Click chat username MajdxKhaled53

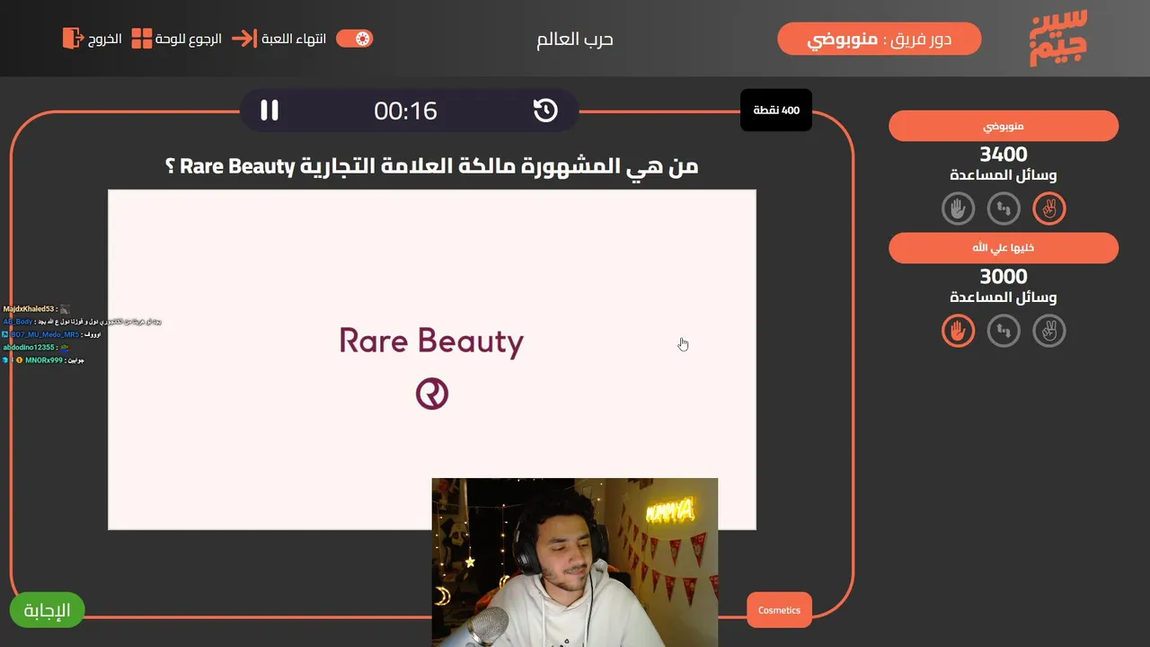coord(29,309)
